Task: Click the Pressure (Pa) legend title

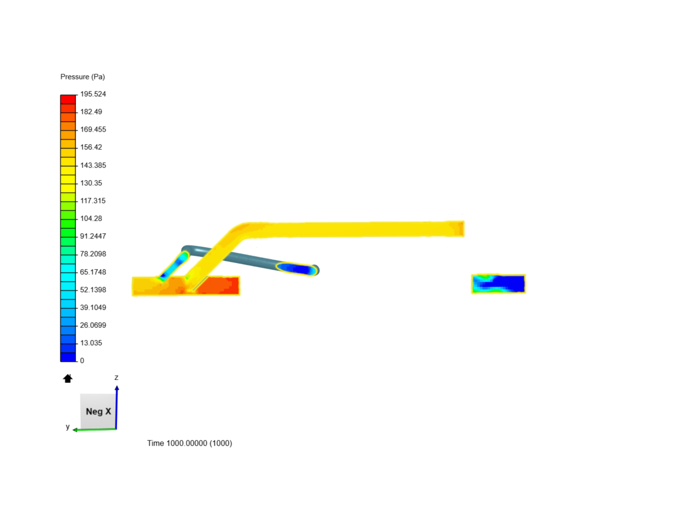Action: click(83, 77)
